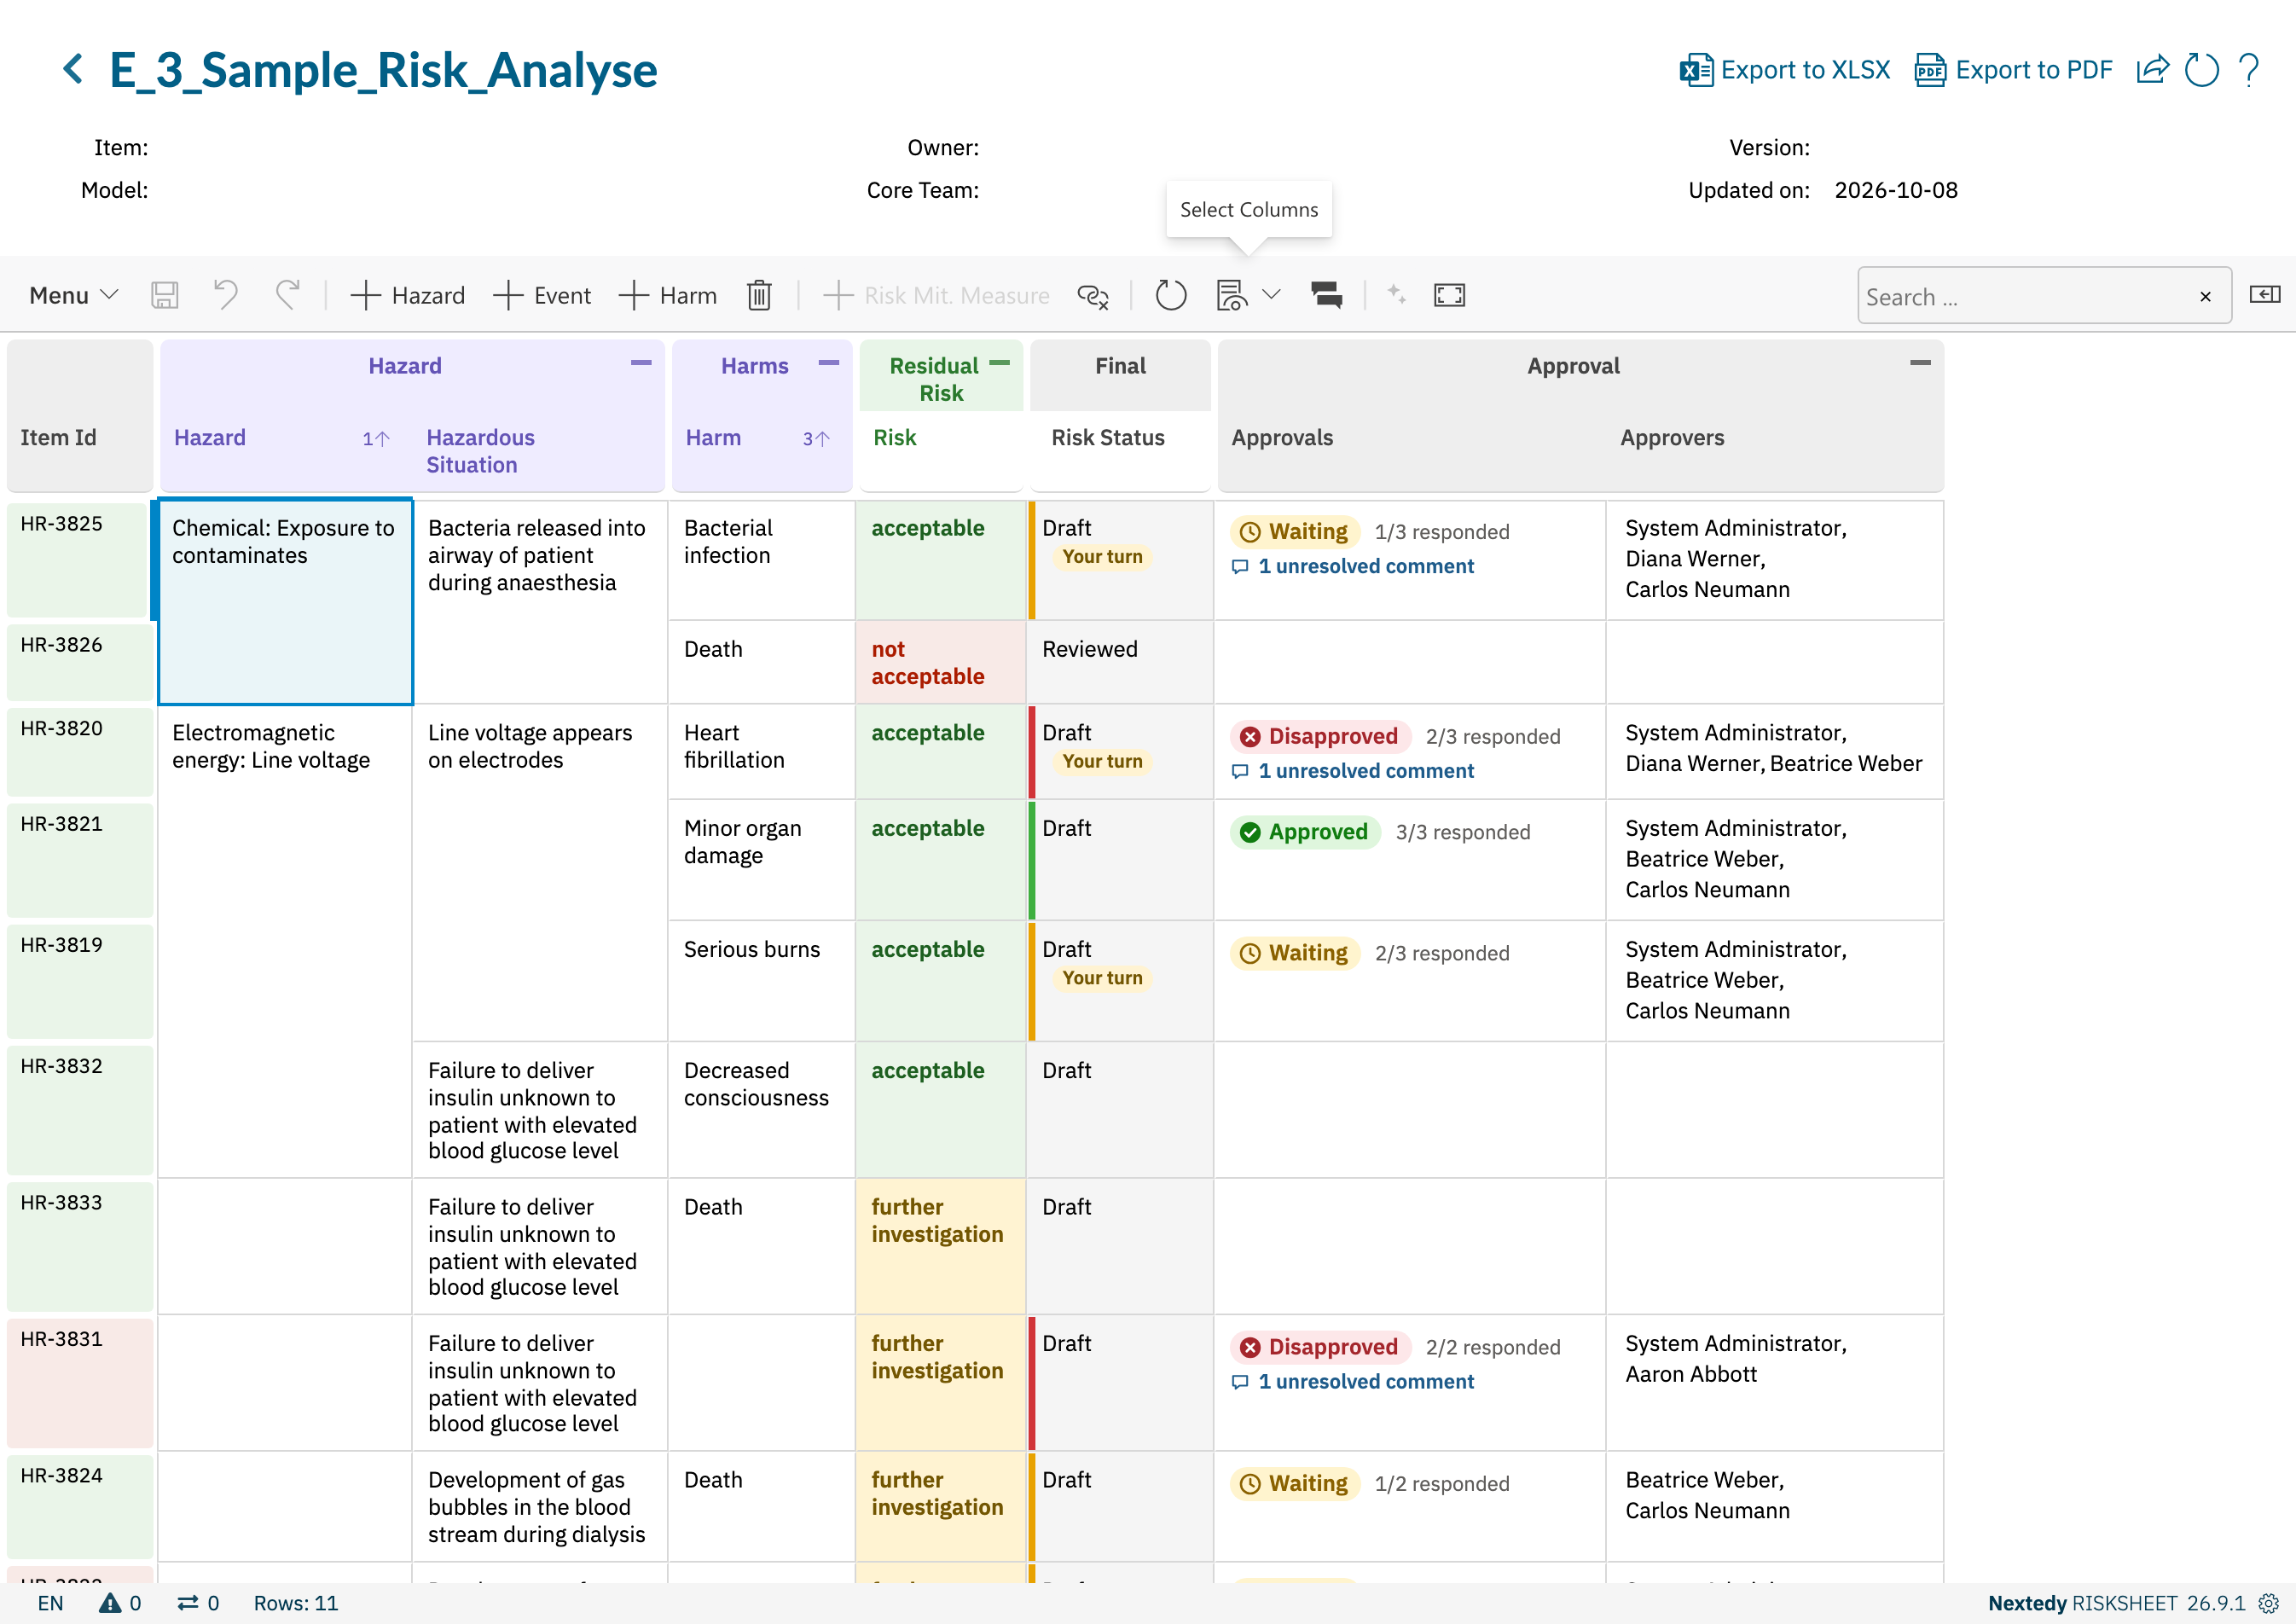The image size is (2296, 1624).
Task: Click the warning triangle status icon
Action: (x=110, y=1603)
